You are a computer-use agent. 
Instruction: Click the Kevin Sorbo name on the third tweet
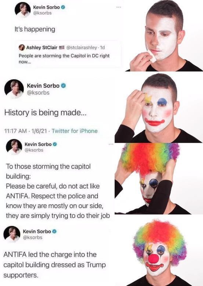38,144
